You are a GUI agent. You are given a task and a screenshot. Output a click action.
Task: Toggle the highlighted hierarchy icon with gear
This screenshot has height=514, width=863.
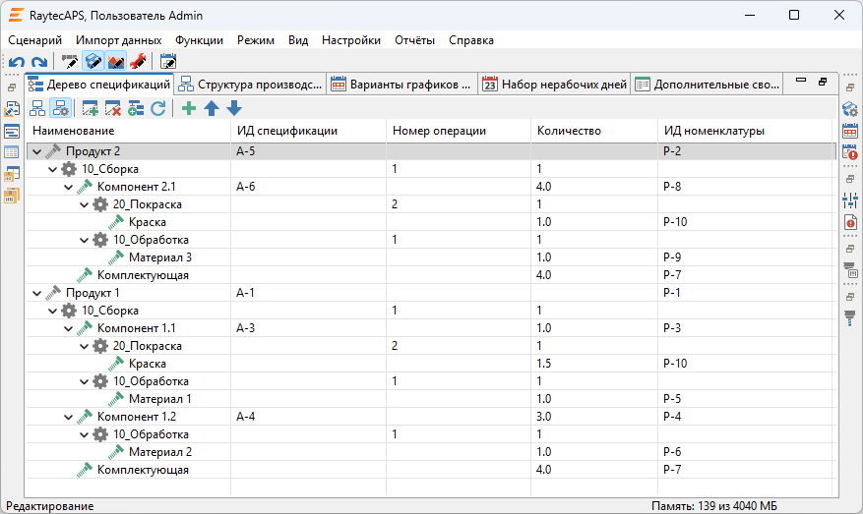tap(61, 108)
